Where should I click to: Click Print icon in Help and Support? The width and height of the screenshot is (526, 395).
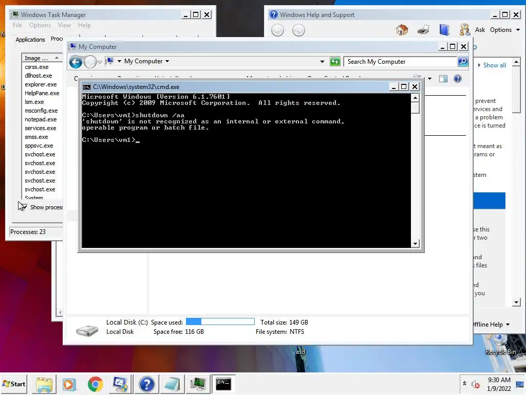point(423,30)
